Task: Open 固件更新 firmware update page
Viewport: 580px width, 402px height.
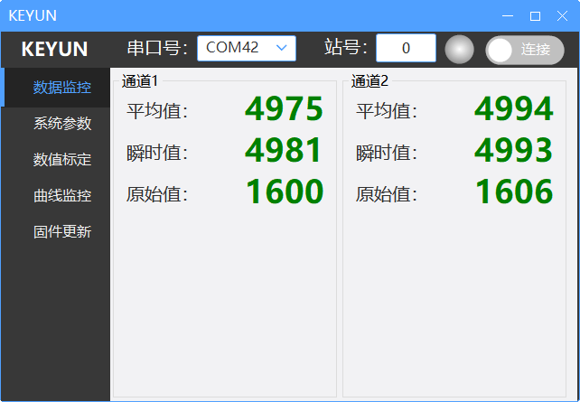Action: (55, 232)
